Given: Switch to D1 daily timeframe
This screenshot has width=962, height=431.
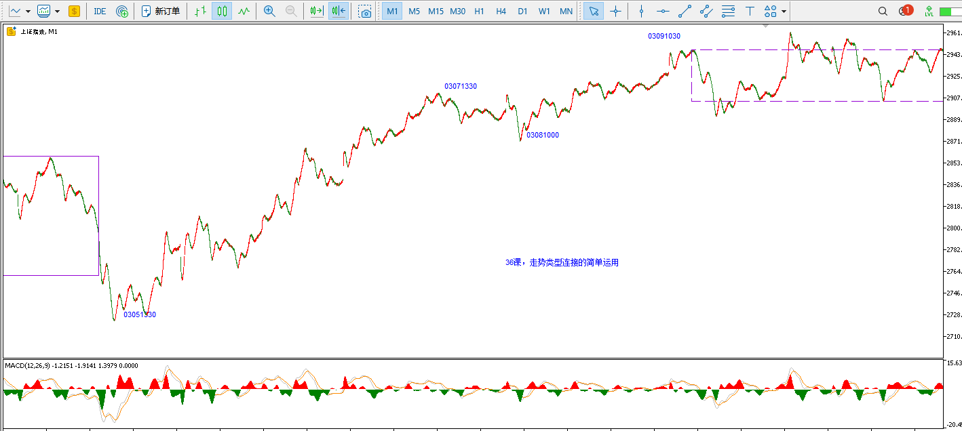Looking at the screenshot, I should pyautogui.click(x=522, y=11).
